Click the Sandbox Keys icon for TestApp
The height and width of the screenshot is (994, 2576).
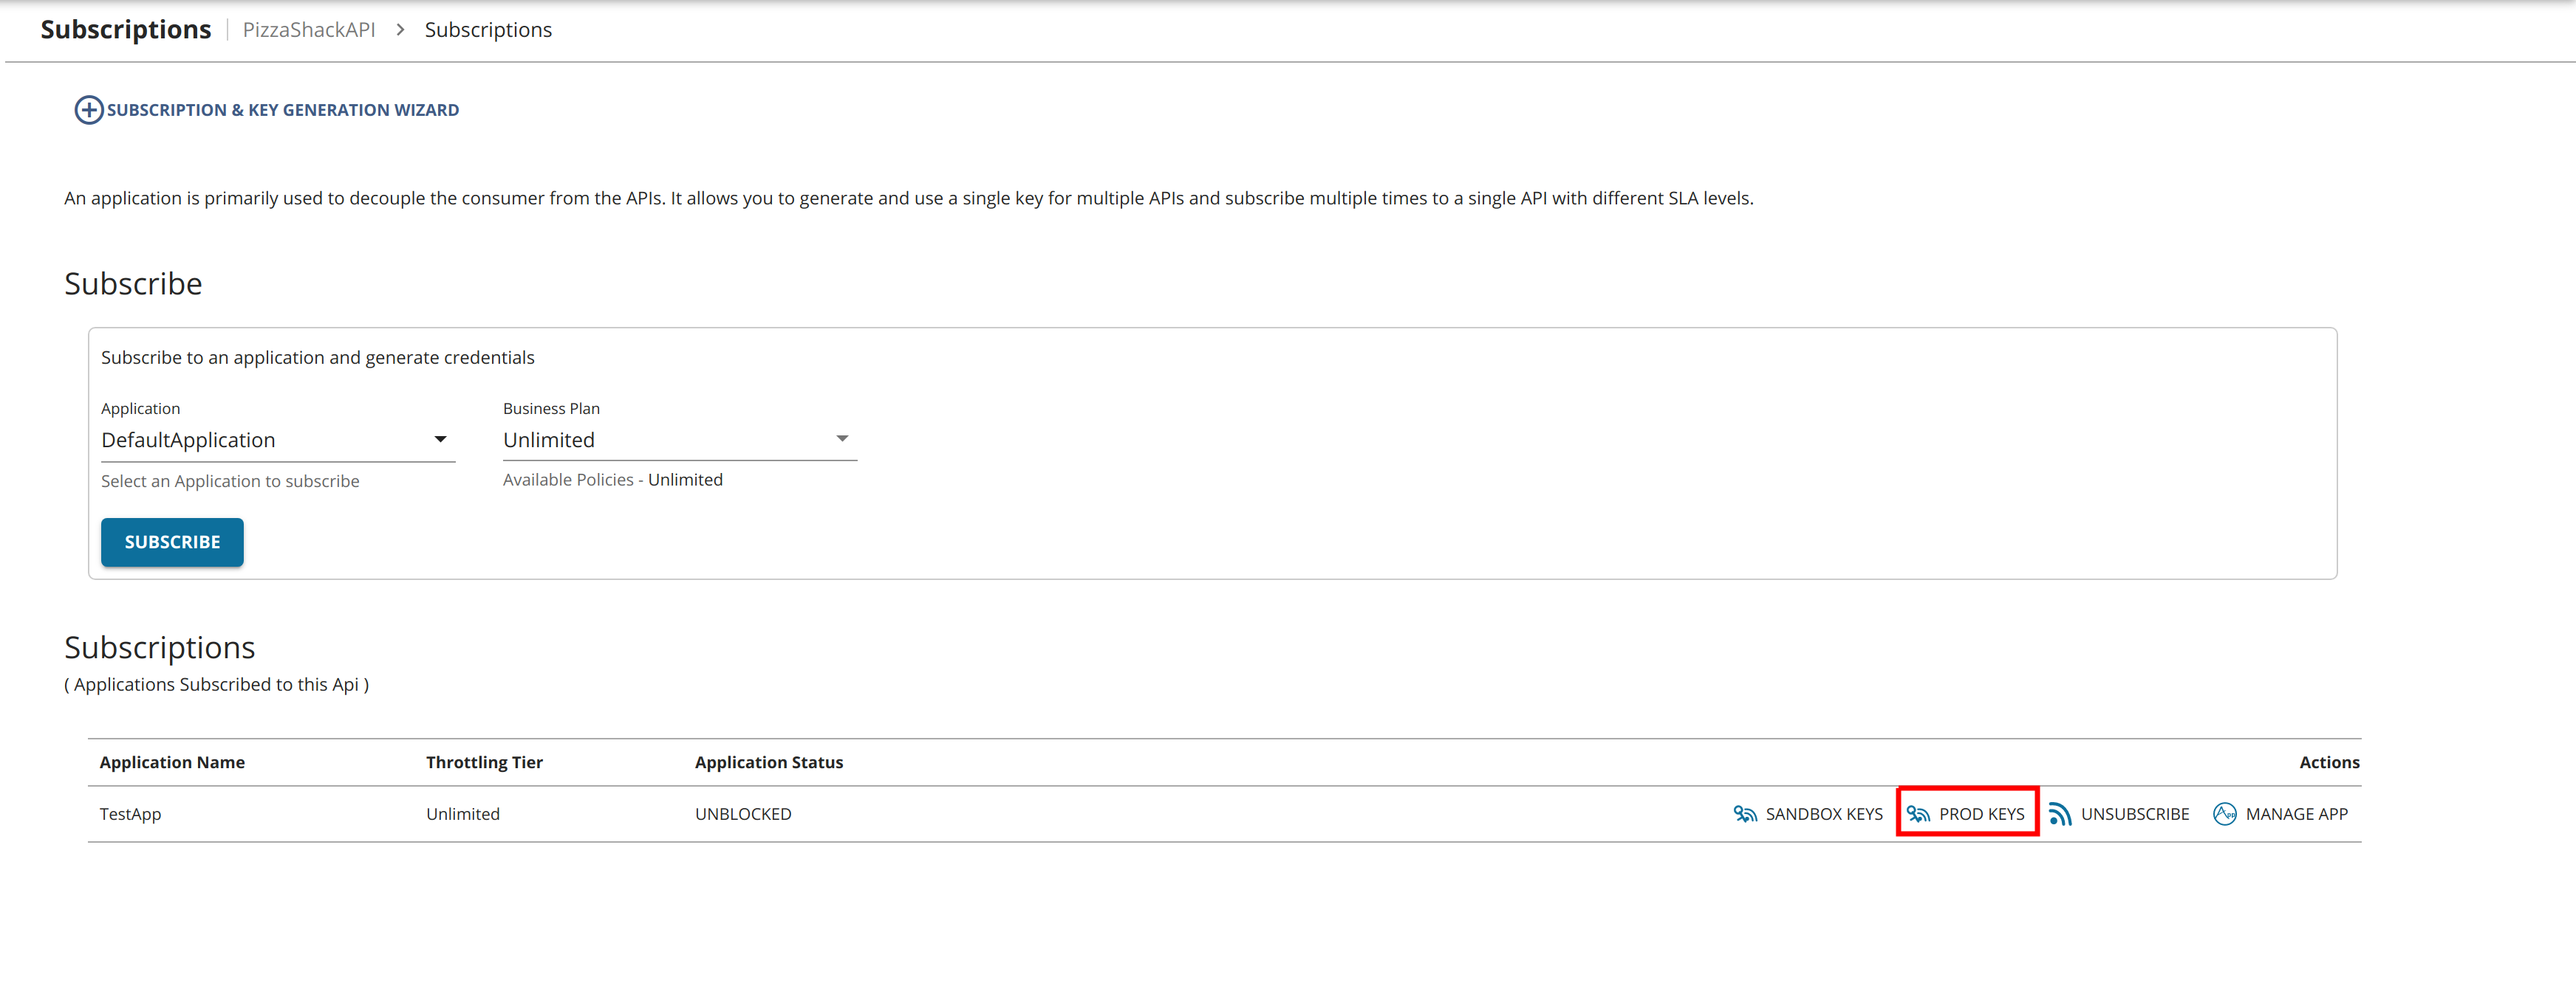[x=1745, y=814]
